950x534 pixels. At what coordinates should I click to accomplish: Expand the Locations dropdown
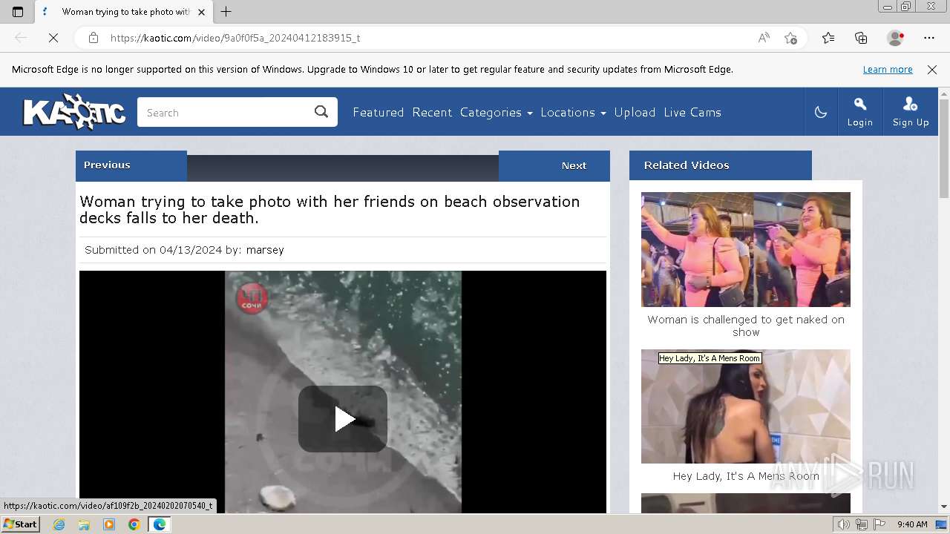click(x=573, y=112)
